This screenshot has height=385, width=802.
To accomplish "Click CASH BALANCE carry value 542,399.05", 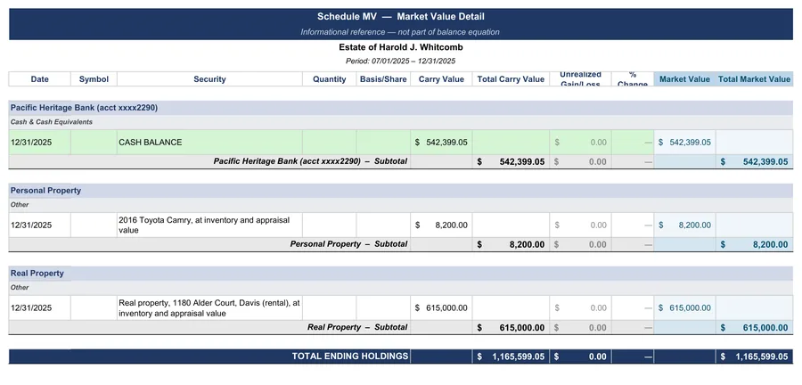I will pos(441,142).
